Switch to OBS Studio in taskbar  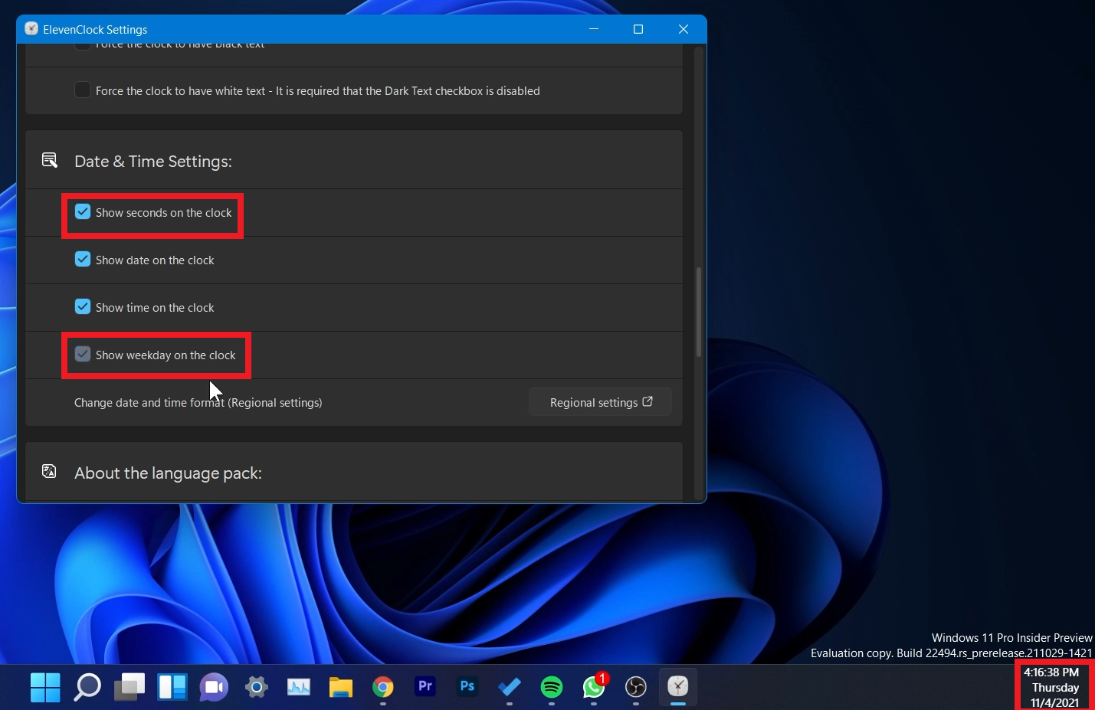coord(636,687)
